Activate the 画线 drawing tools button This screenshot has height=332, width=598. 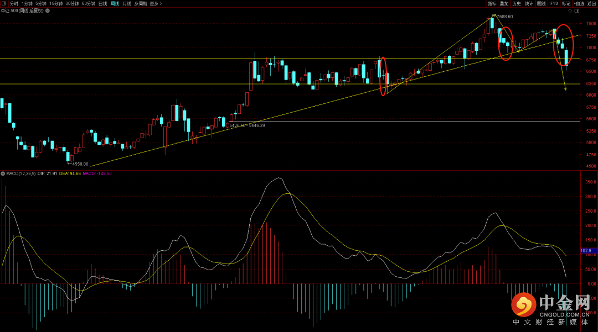click(x=541, y=3)
